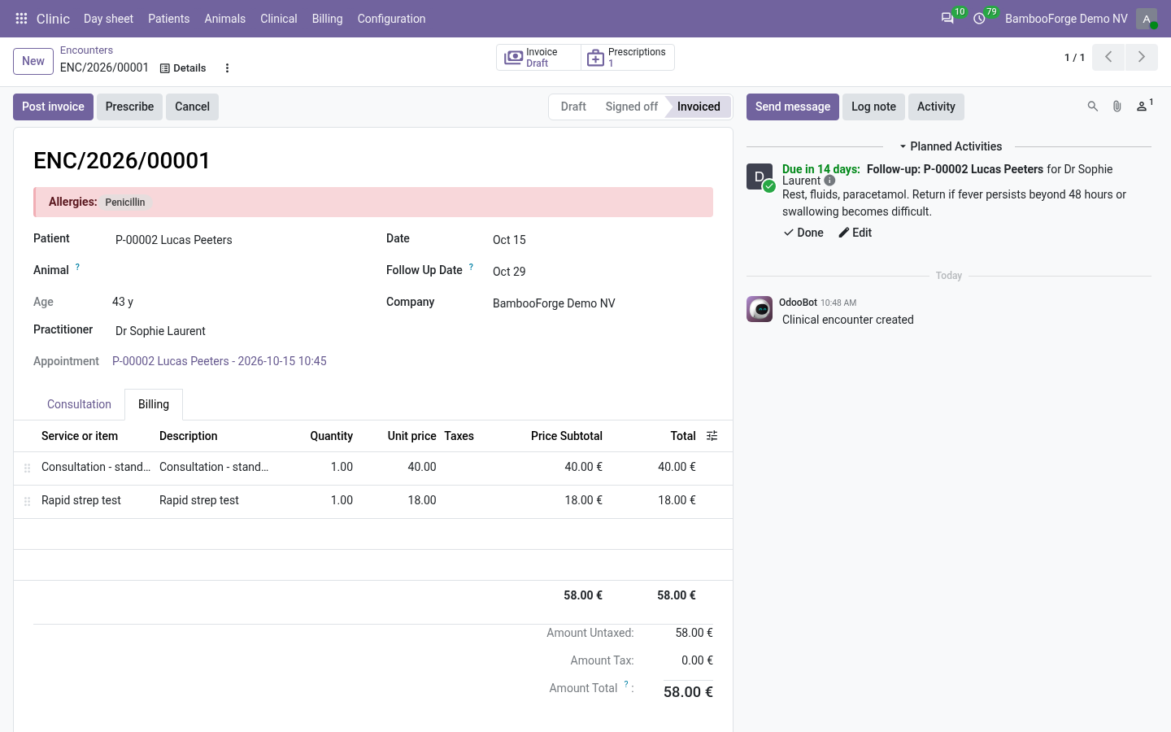Image resolution: width=1171 pixels, height=732 pixels.
Task: Open the OdooBot avatar
Action: pos(760,309)
